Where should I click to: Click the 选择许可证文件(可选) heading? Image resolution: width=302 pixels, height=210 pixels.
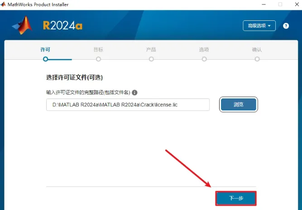click(x=75, y=77)
